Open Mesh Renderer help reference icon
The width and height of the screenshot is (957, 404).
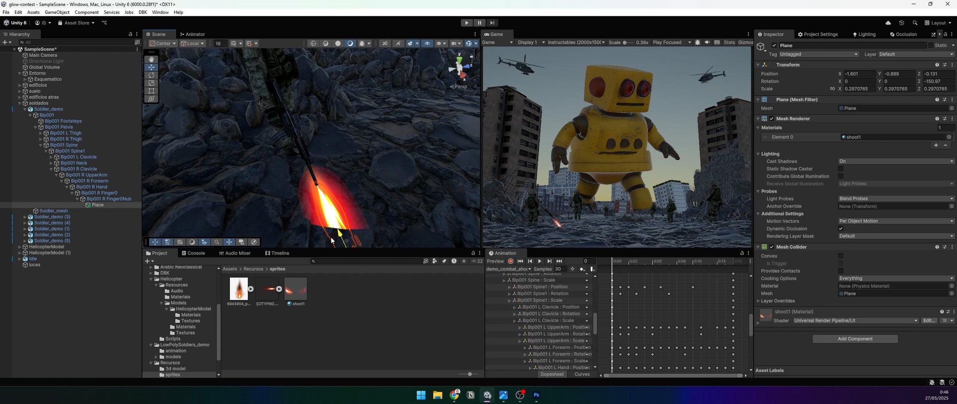click(x=937, y=119)
